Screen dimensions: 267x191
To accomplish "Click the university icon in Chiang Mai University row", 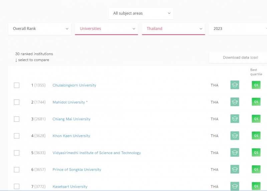I will pyautogui.click(x=235, y=119).
